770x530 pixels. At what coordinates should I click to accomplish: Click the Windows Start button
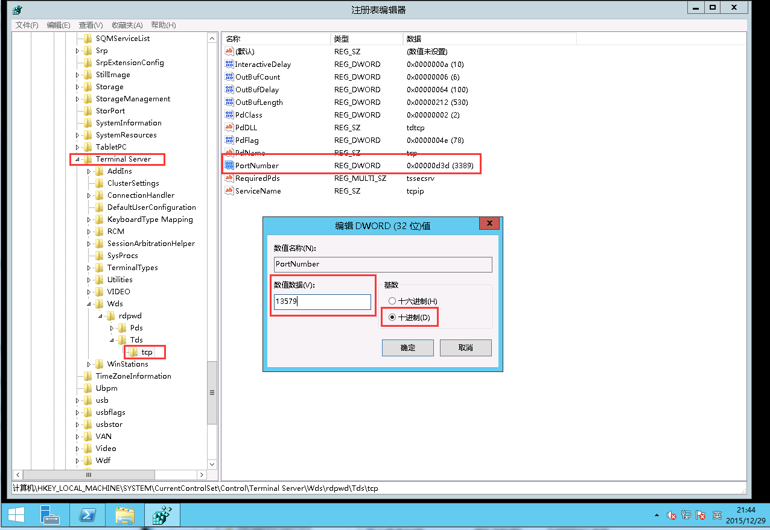(16, 516)
